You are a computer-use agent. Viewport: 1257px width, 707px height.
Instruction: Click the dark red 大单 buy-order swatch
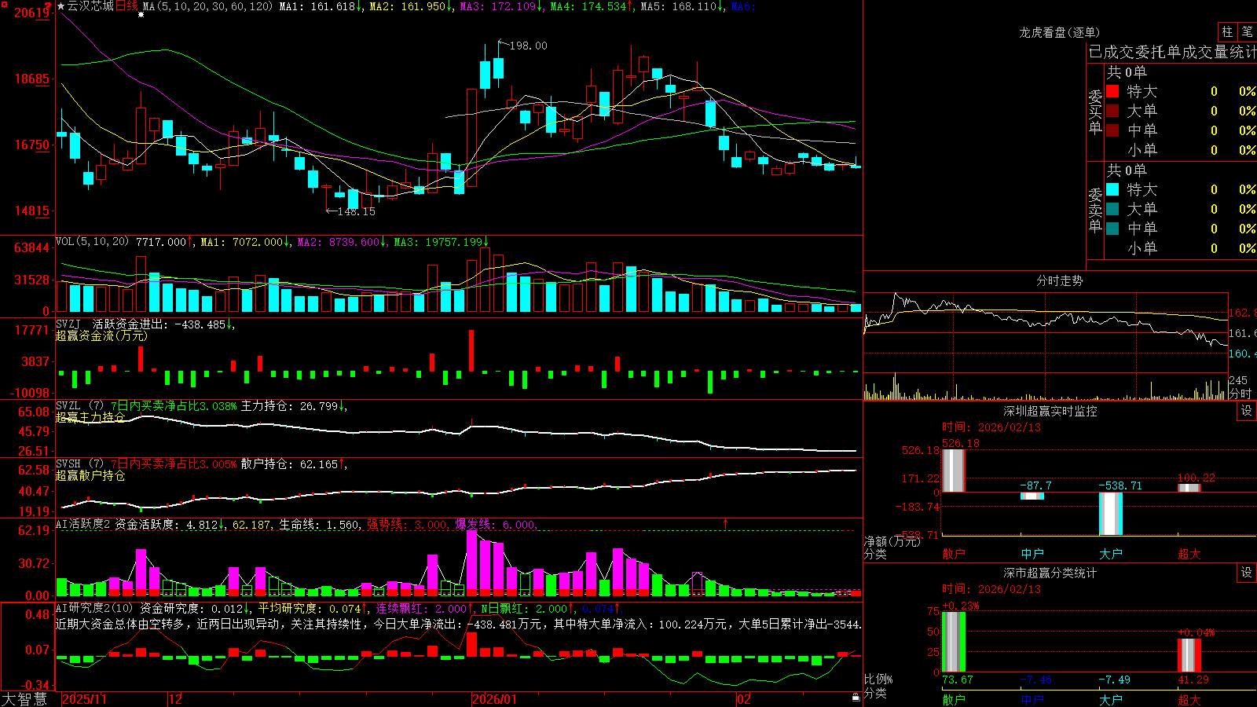point(1112,111)
